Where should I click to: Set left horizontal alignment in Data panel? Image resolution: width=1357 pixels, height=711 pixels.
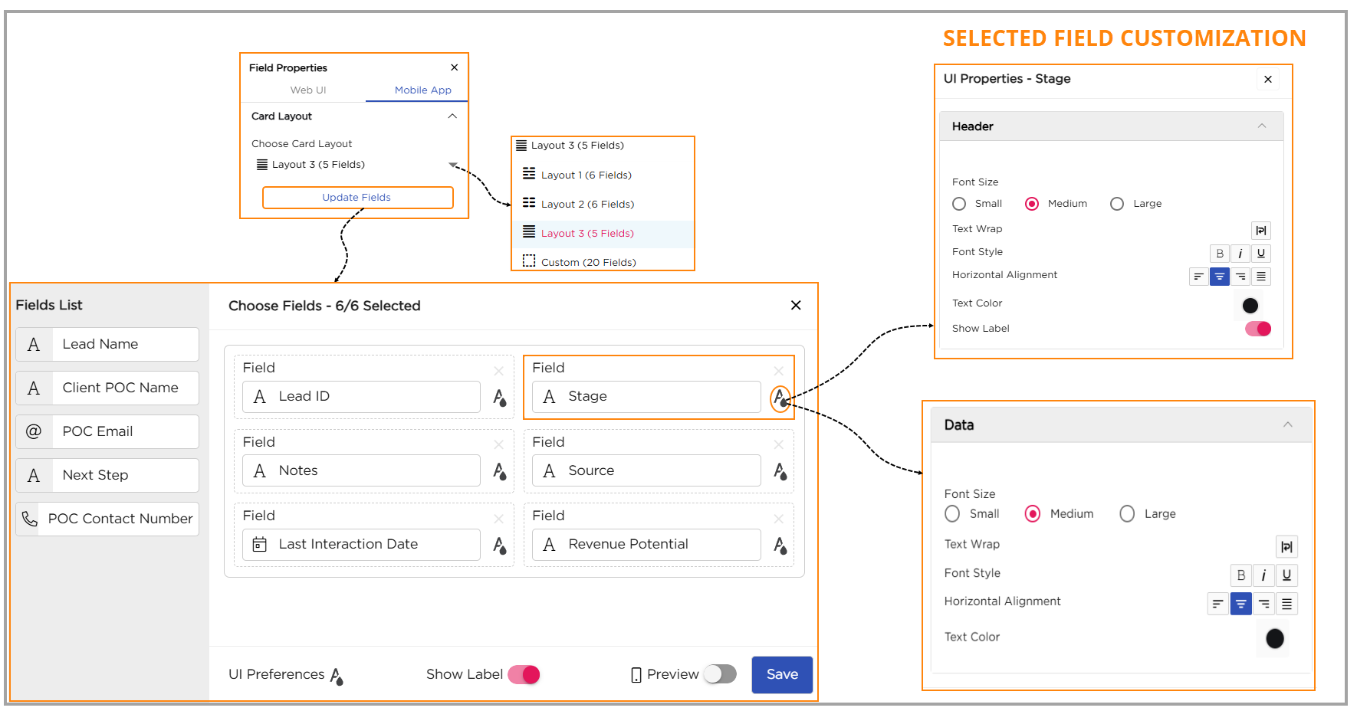click(x=1217, y=605)
